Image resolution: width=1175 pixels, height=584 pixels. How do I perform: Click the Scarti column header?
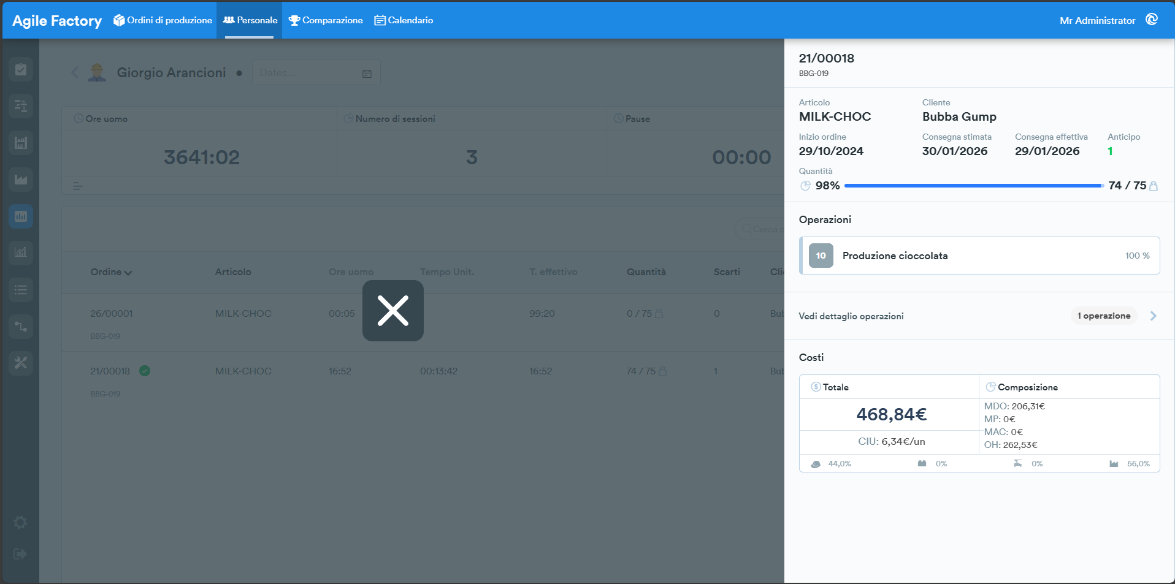coord(727,271)
